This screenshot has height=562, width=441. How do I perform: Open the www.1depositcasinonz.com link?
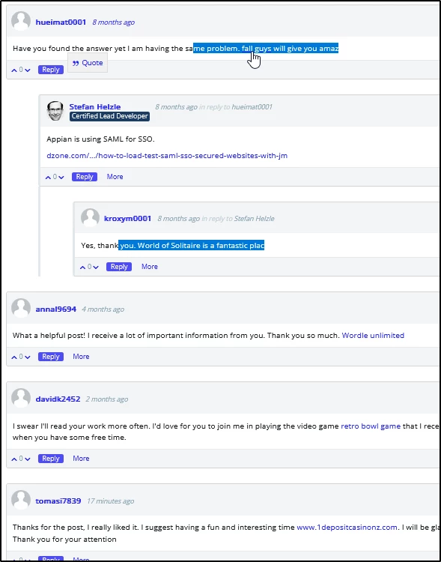pos(347,528)
